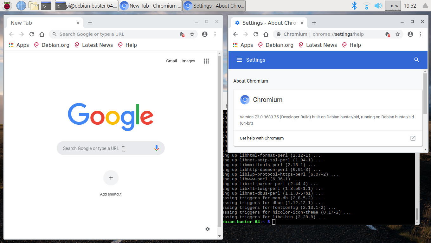This screenshot has width=431, height=243.
Task: Click the CPU usage monitor showing 8 %
Action: (x=393, y=6)
